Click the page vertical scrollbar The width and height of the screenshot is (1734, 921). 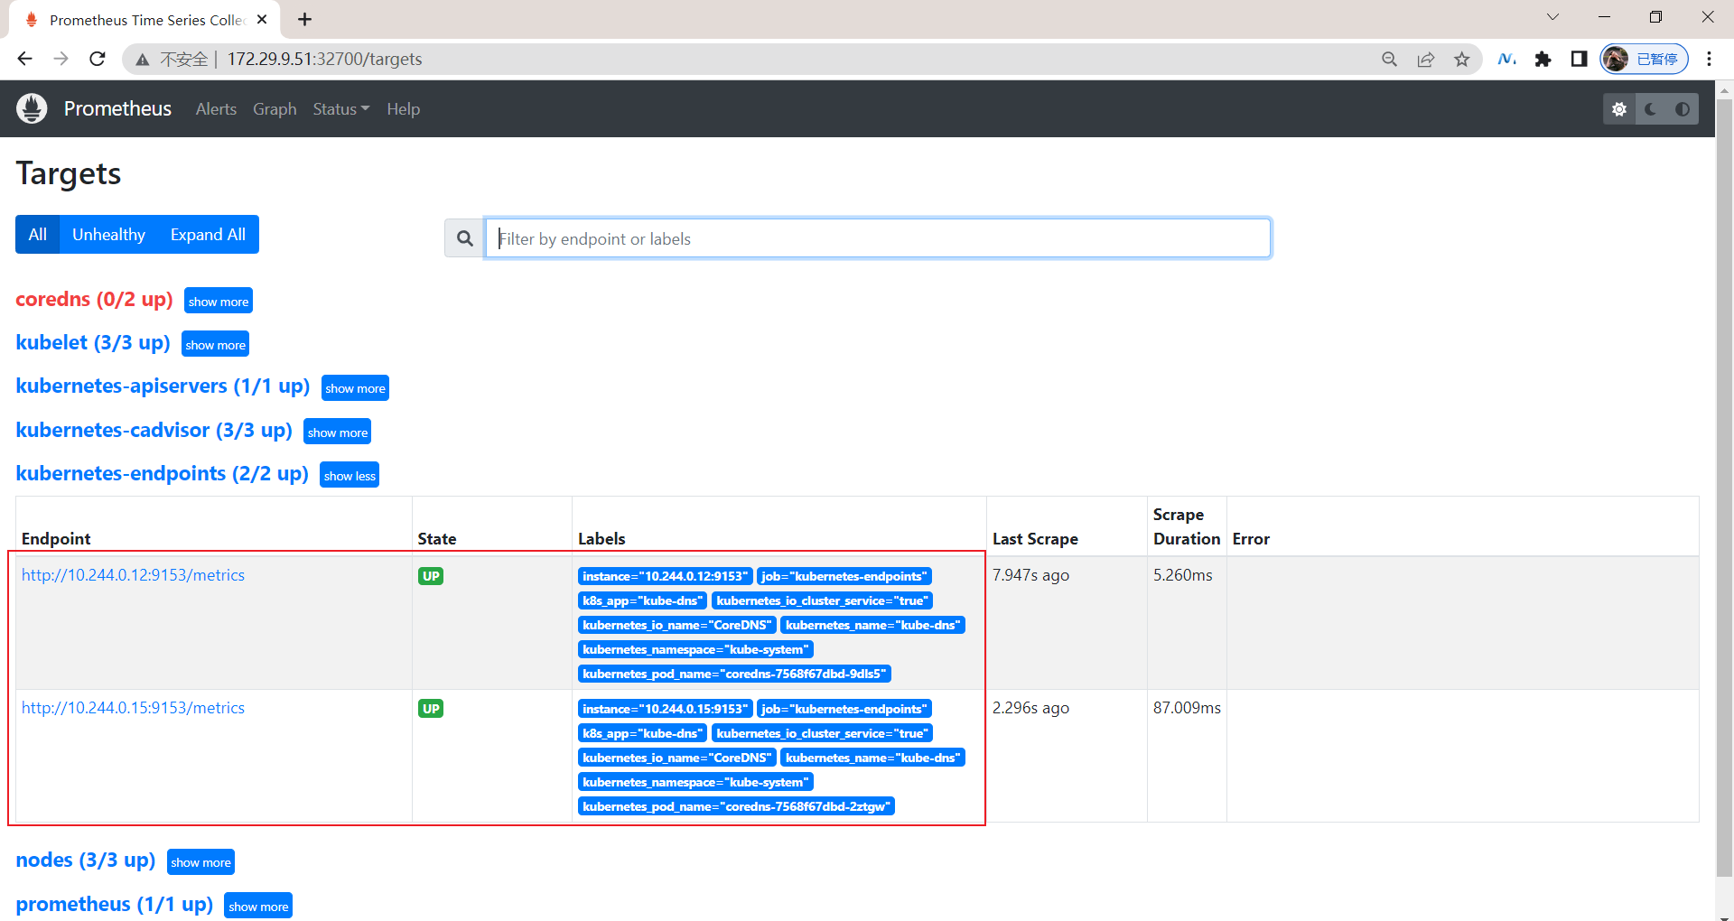pos(1724,488)
